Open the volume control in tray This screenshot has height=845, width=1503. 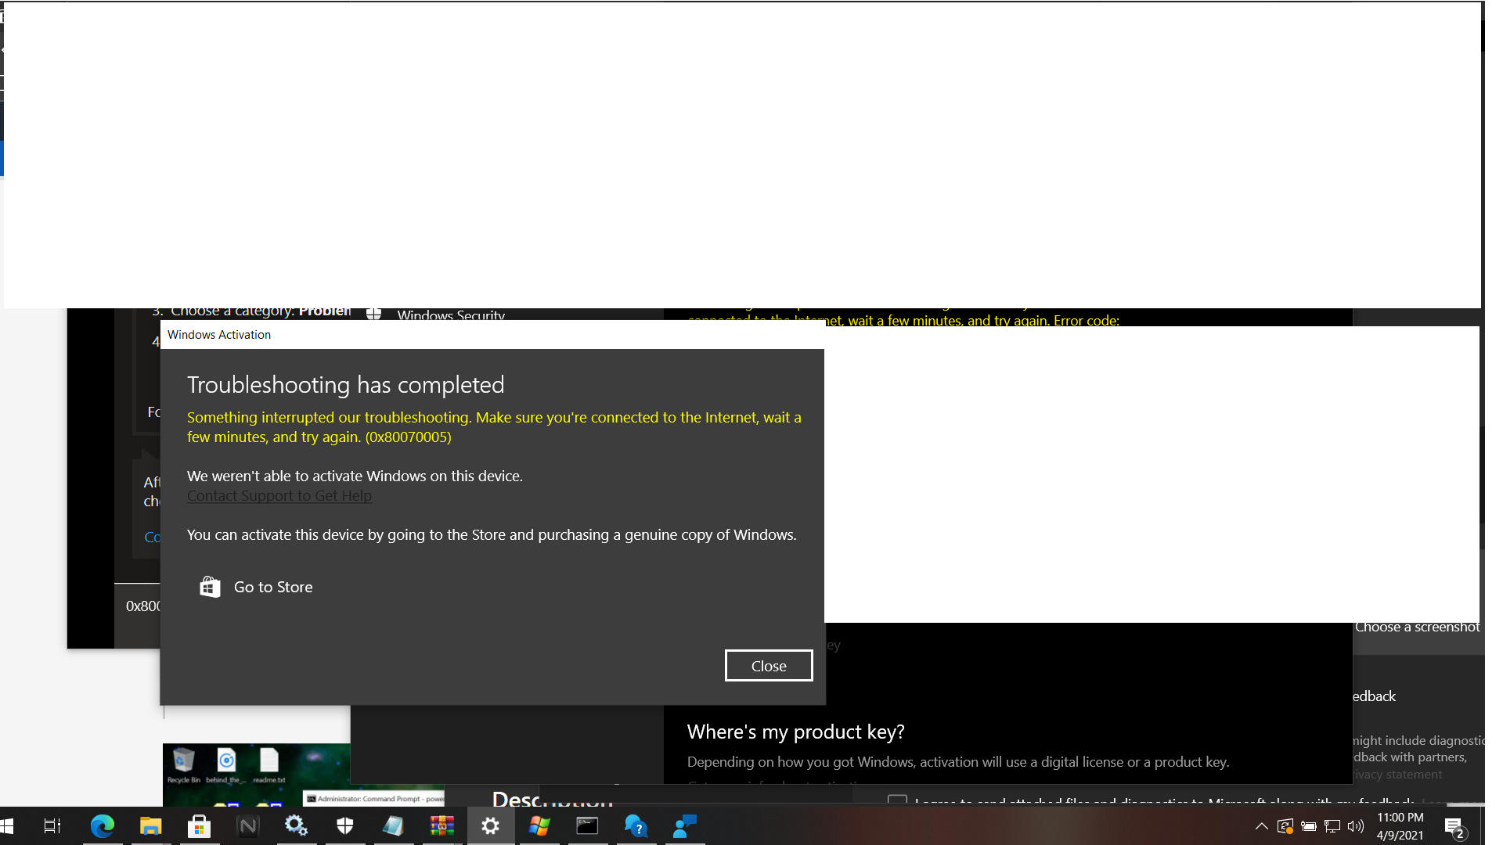point(1356,826)
